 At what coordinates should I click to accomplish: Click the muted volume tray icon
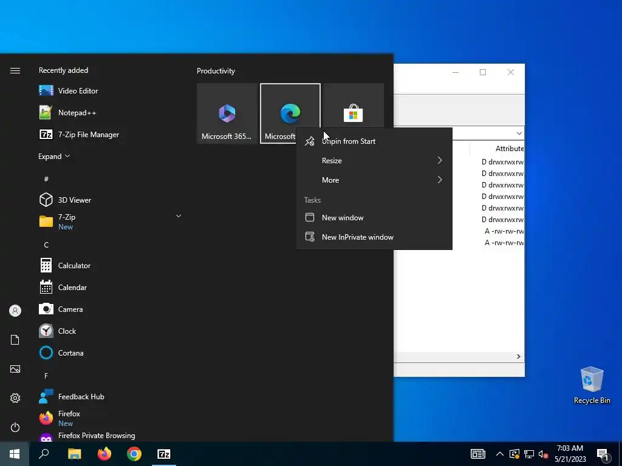(543, 454)
